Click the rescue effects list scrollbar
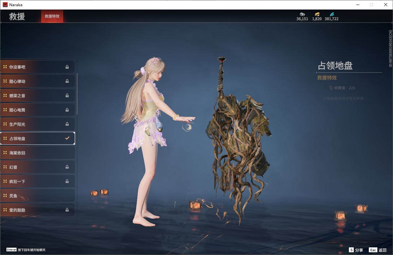The height and width of the screenshot is (255, 393). [x=77, y=94]
